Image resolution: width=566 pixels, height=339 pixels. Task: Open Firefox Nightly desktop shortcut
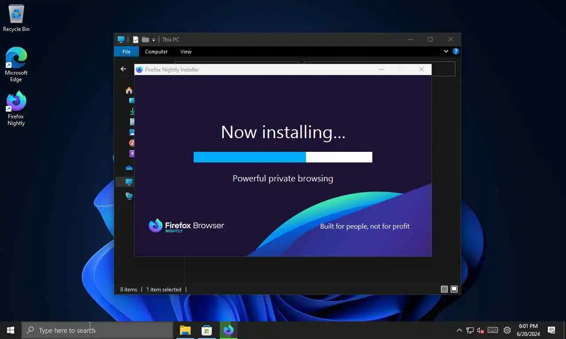coord(16,108)
